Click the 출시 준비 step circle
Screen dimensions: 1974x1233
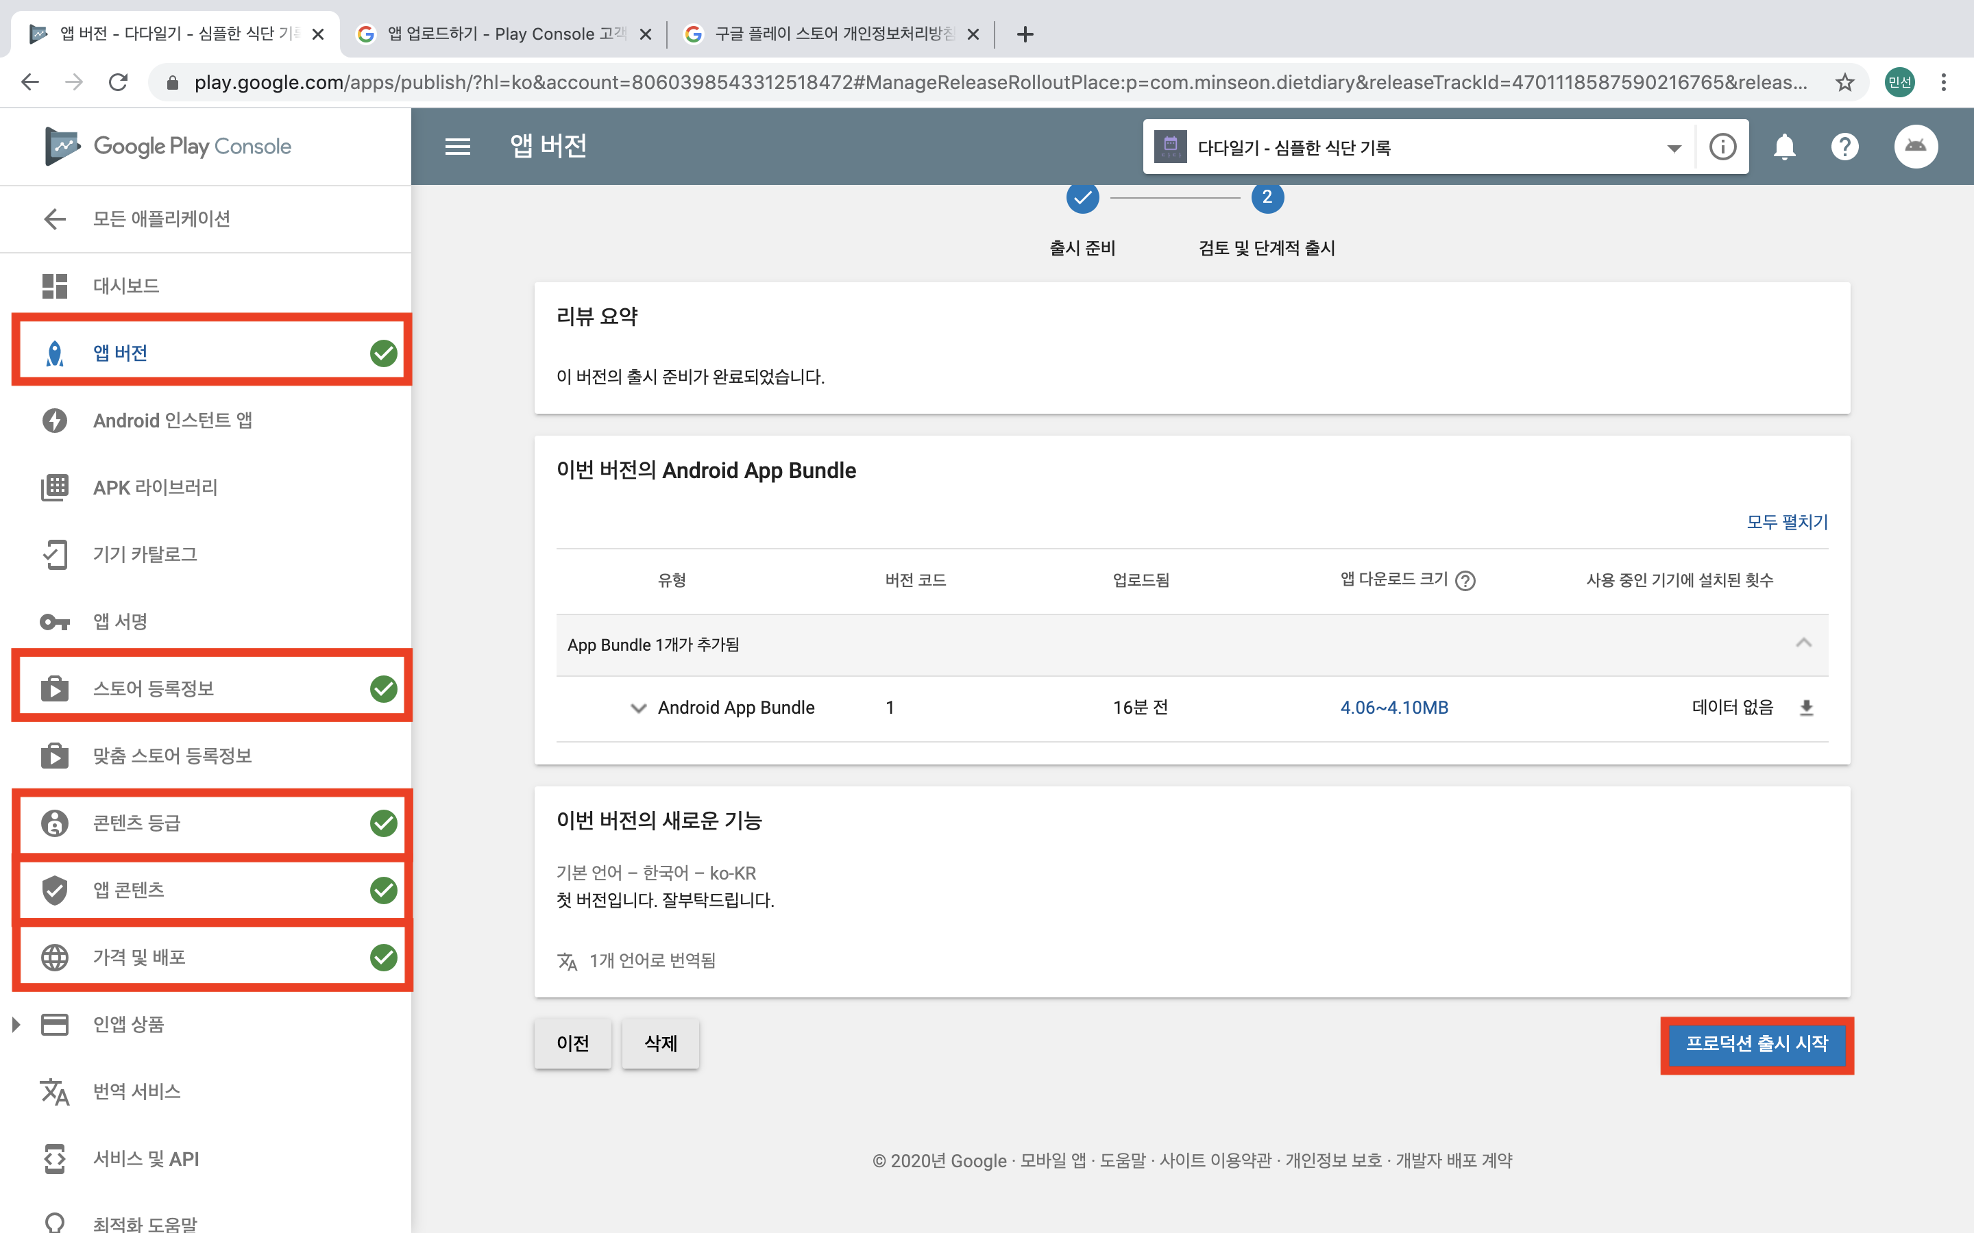[x=1082, y=197]
